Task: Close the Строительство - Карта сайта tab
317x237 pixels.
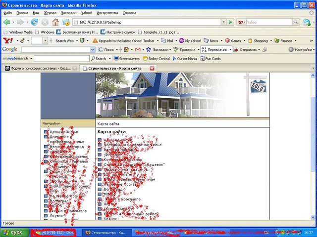Action: [152, 68]
